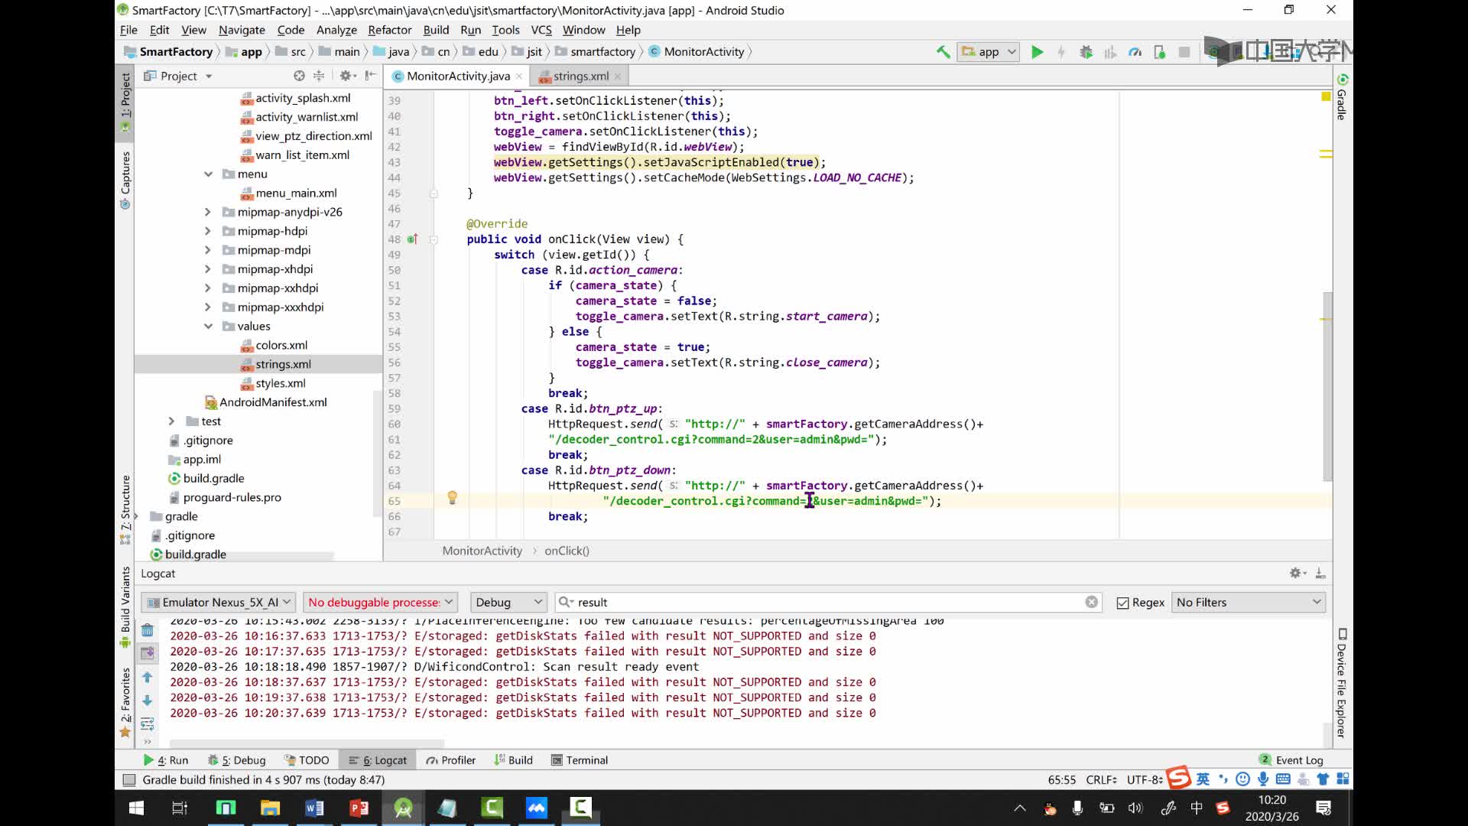The image size is (1468, 826).
Task: Click Collapse All icon in Project panel
Action: (319, 76)
